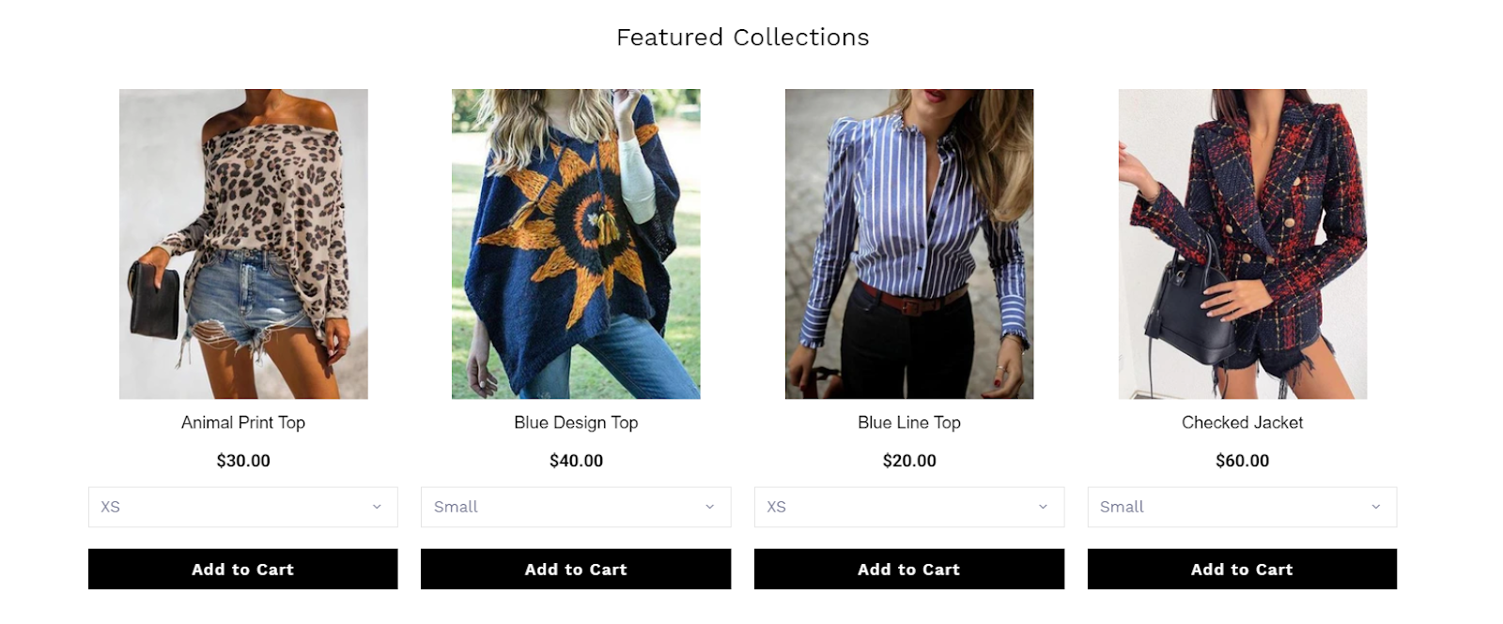Click the Blue Design Top product name
The height and width of the screenshot is (624, 1503).
click(576, 422)
